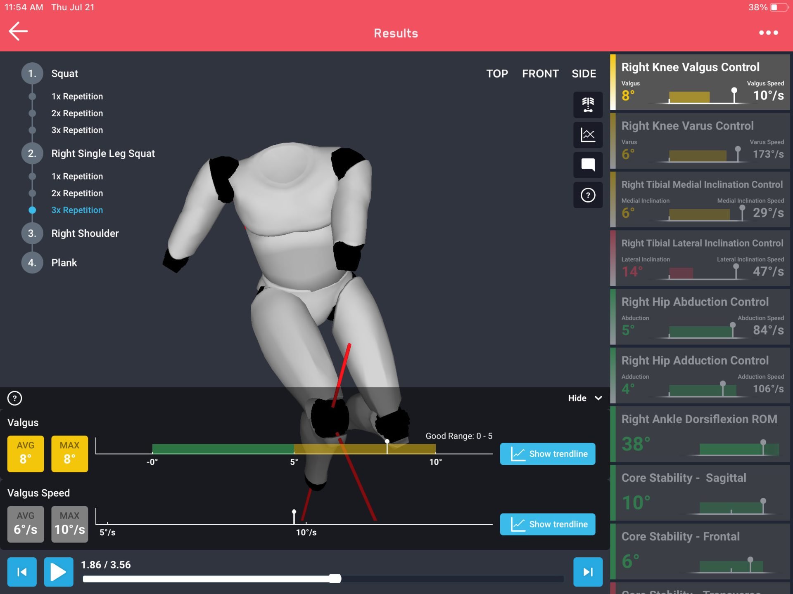Open the help icon below comments
The image size is (793, 594).
pos(588,195)
